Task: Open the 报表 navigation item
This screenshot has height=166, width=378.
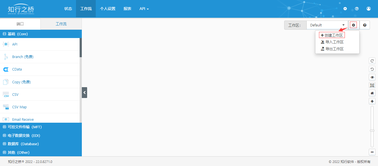Action: pos(127,9)
